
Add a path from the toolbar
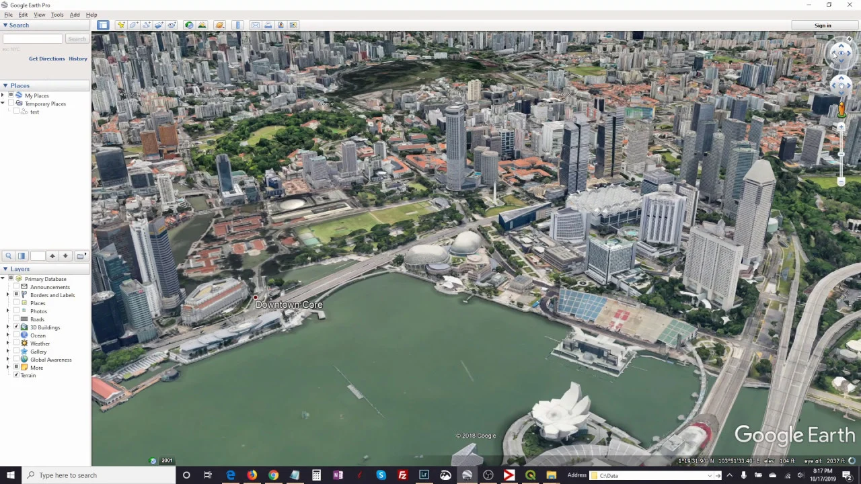click(146, 26)
